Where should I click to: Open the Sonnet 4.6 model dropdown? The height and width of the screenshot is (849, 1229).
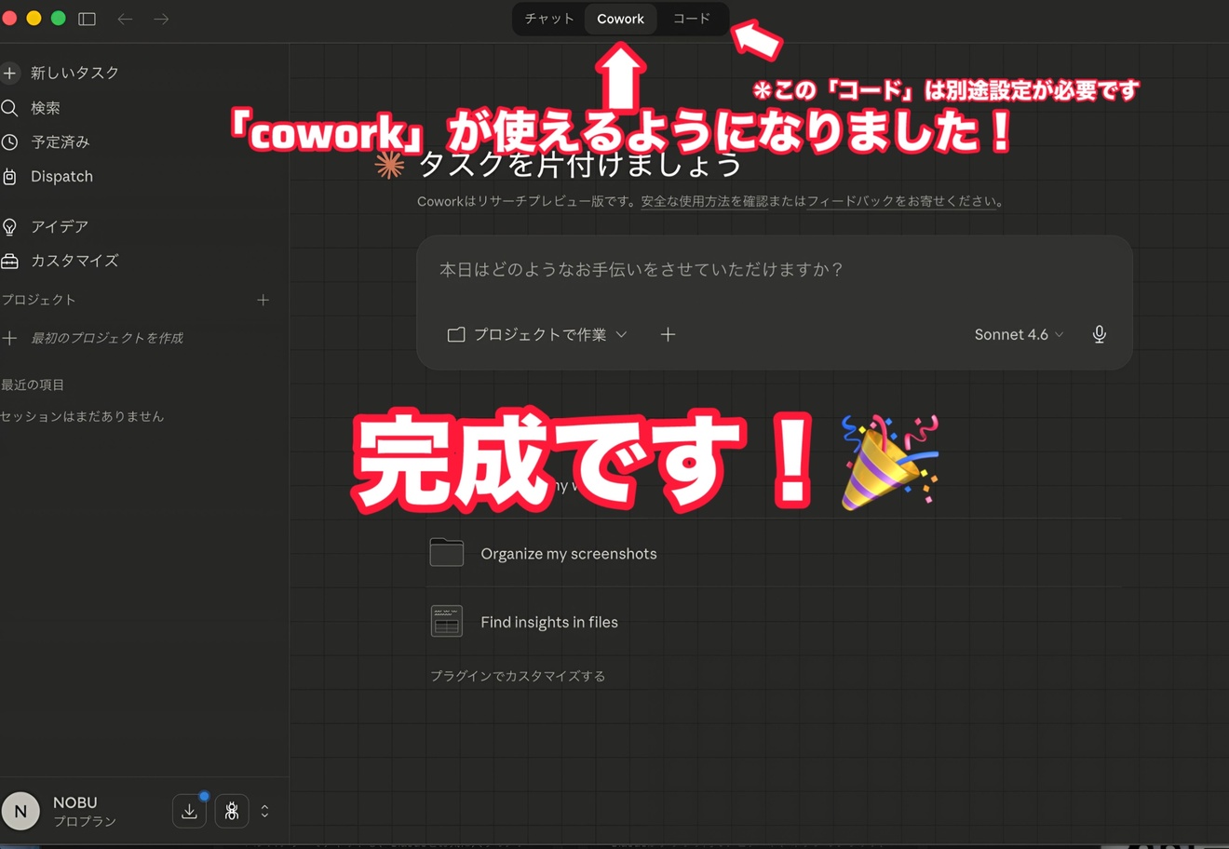point(1019,334)
